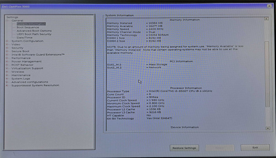Click the Processor ID 906ea value
The image size is (276, 158).
tap(152, 97)
